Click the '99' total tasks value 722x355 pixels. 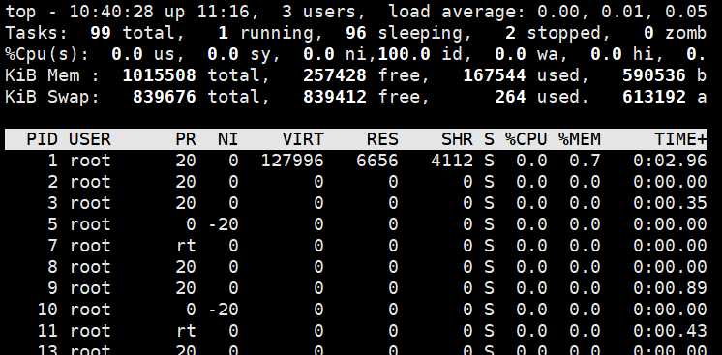pos(101,33)
